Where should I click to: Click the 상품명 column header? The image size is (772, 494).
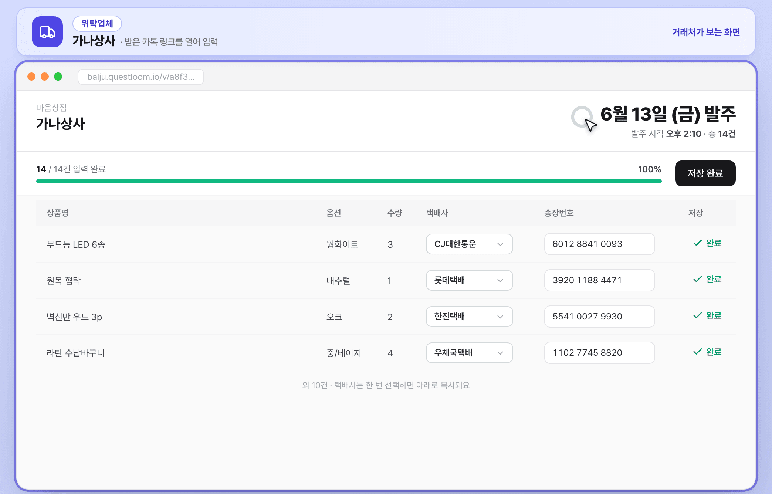pos(58,213)
